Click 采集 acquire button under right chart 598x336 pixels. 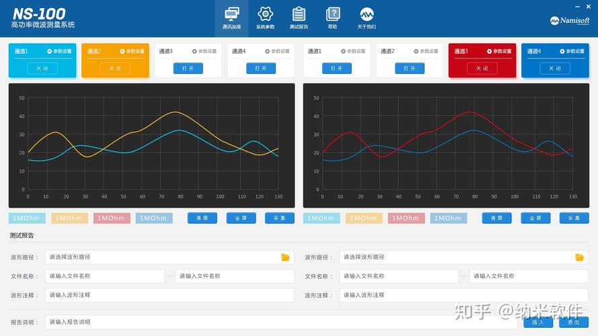coord(574,218)
